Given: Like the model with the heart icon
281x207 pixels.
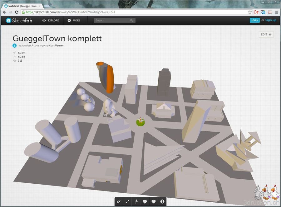Looking at the screenshot, I should 154,201.
